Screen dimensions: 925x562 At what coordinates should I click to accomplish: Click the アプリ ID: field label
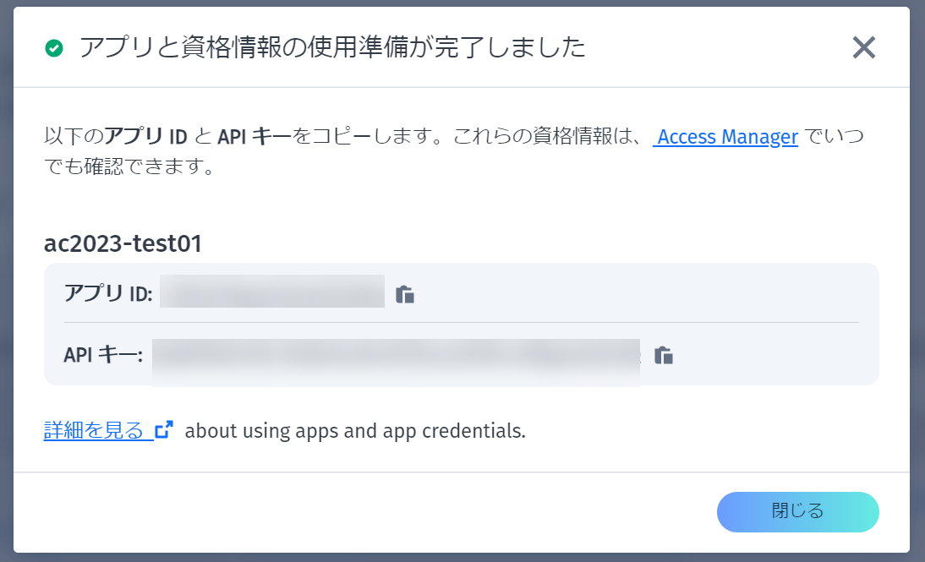[107, 294]
